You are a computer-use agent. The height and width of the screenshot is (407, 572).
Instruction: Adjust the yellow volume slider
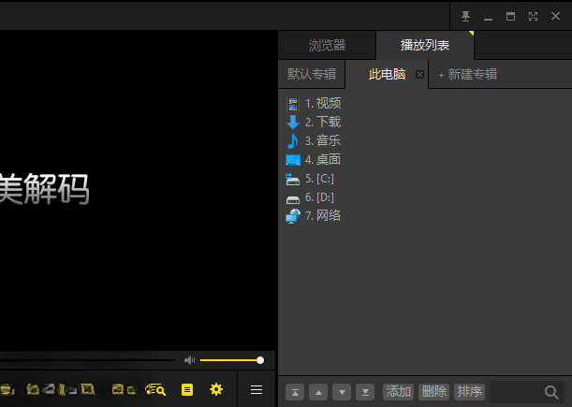(231, 360)
